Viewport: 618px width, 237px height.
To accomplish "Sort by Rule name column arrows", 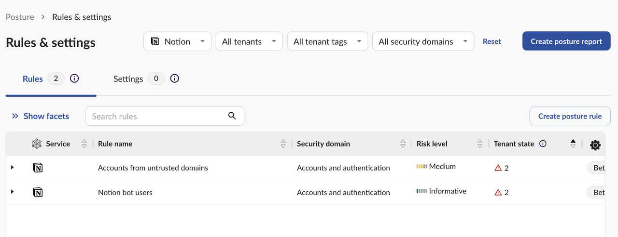I will click(283, 144).
